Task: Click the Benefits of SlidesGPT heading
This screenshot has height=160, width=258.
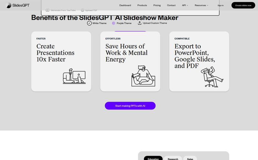Action: [104, 18]
